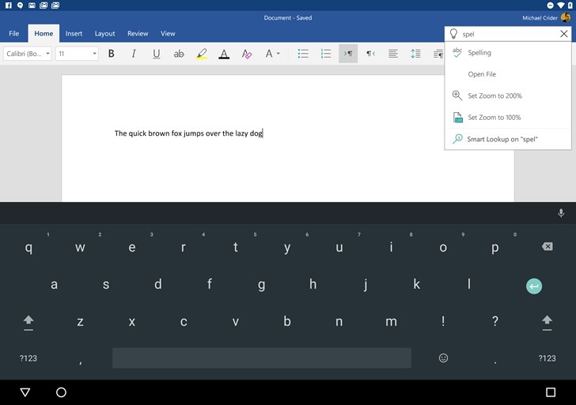Tap the do-not-disturb status icon
This screenshot has width=576, height=405.
pyautogui.click(x=550, y=5)
